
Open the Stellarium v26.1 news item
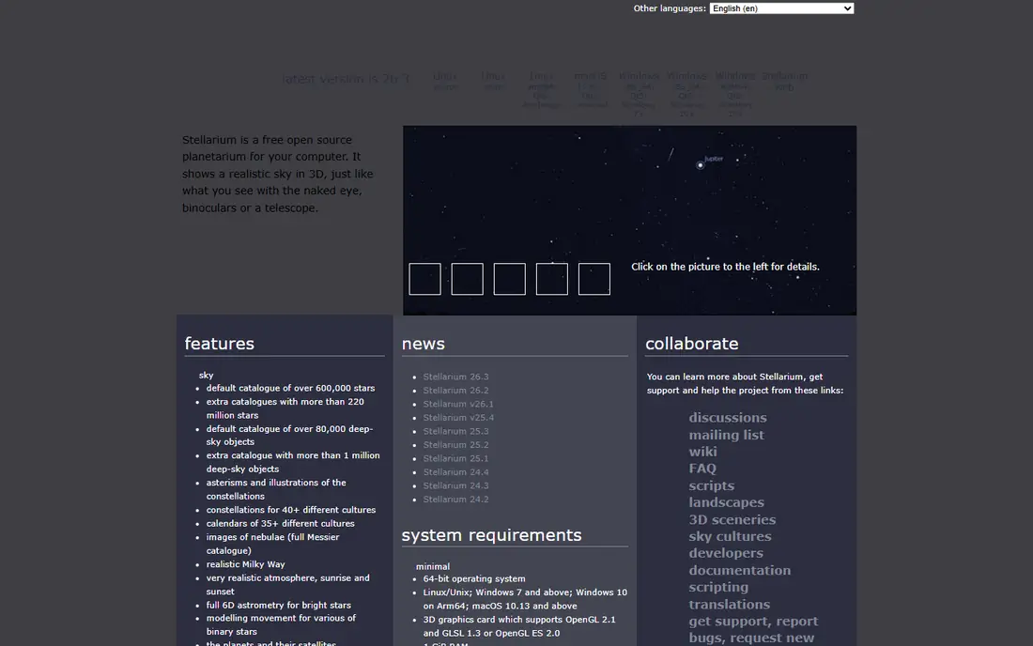pos(458,404)
